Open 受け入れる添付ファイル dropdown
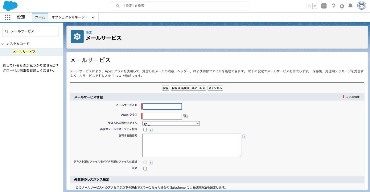Screen dimensions: 370x192 click(171, 123)
